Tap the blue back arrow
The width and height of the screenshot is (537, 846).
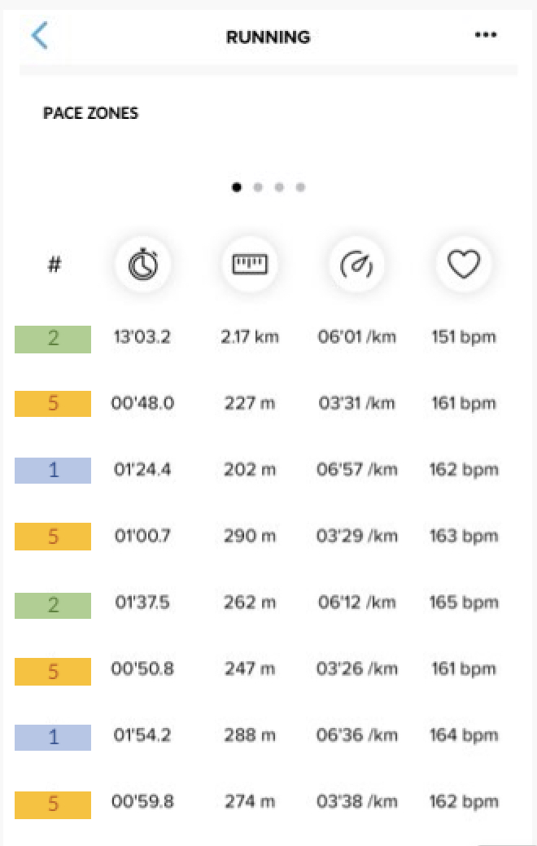coord(40,36)
